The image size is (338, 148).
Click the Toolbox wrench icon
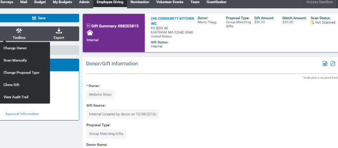tap(19, 31)
